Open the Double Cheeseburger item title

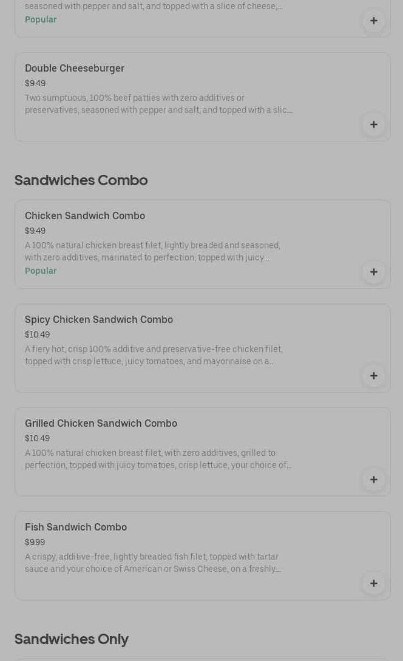75,68
